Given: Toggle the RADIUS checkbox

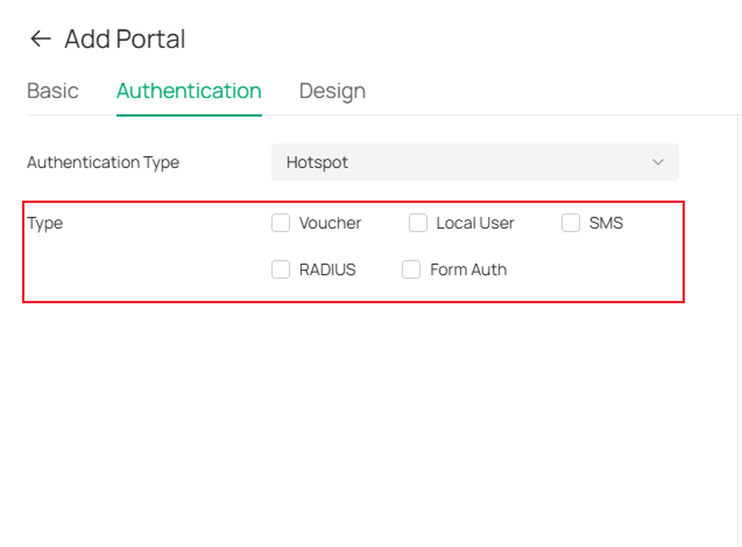Looking at the screenshot, I should click(280, 269).
